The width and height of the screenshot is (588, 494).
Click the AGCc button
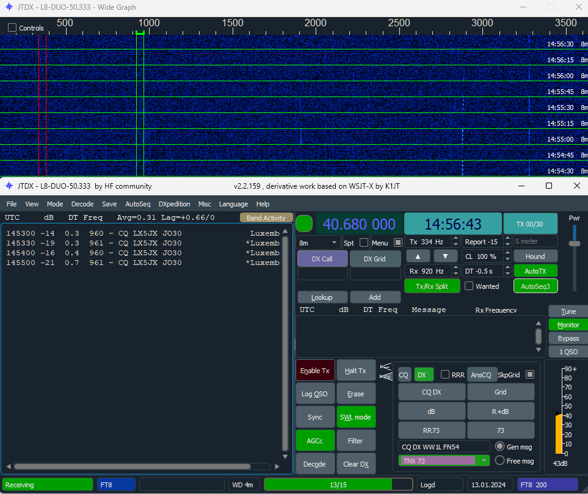315,441
